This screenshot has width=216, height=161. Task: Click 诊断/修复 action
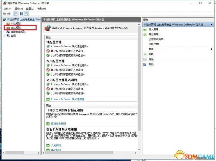click(154, 44)
